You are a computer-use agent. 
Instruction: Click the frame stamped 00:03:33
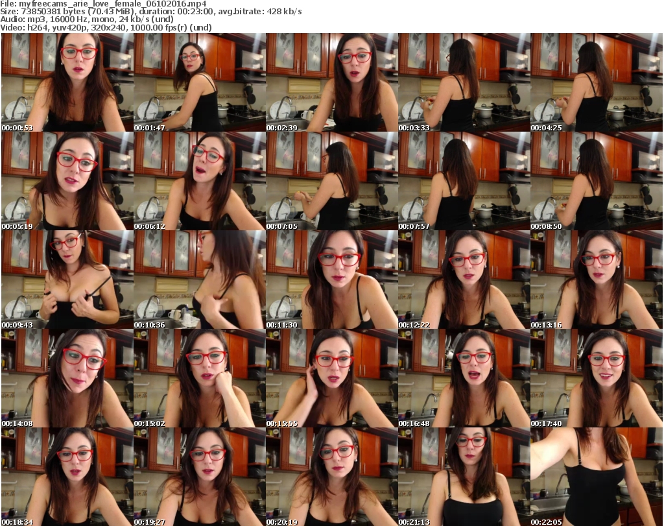coord(464,82)
